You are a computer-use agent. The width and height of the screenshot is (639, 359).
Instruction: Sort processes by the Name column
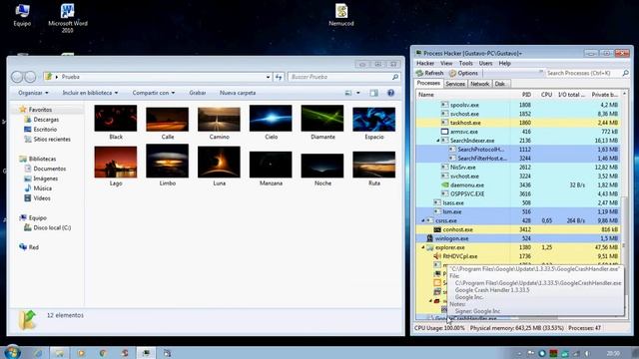(464, 95)
